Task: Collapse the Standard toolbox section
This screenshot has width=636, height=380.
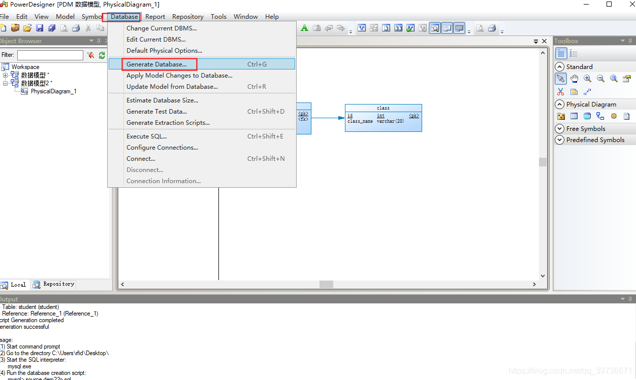Action: tap(559, 66)
